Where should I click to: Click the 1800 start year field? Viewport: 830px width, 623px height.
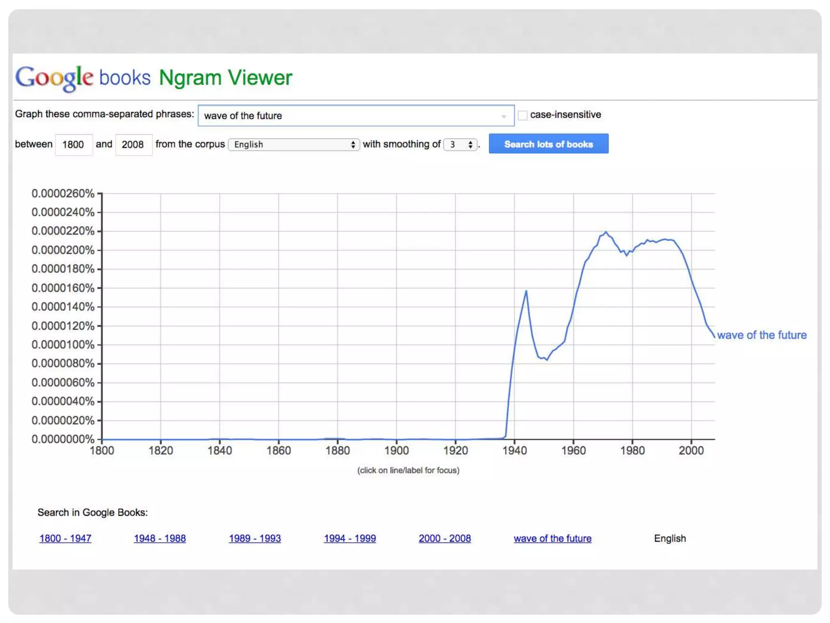(x=73, y=144)
